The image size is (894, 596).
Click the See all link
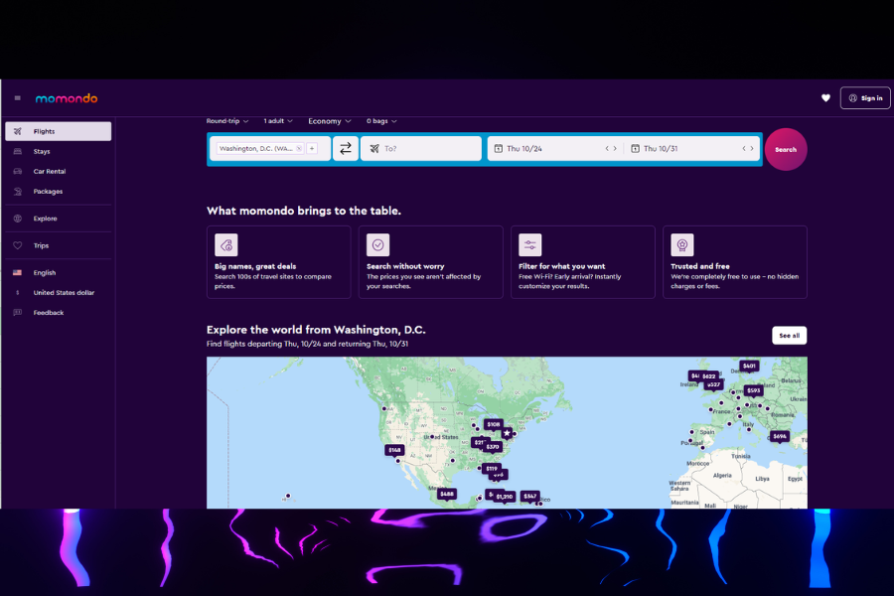coord(789,335)
